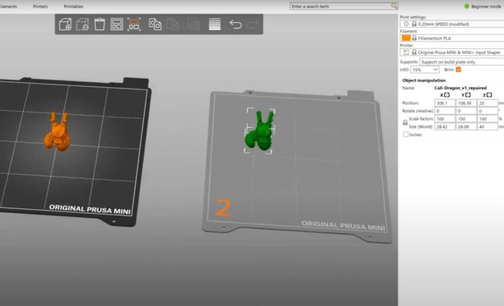Click the orange filament color swatch
504x306 pixels.
pos(406,37)
